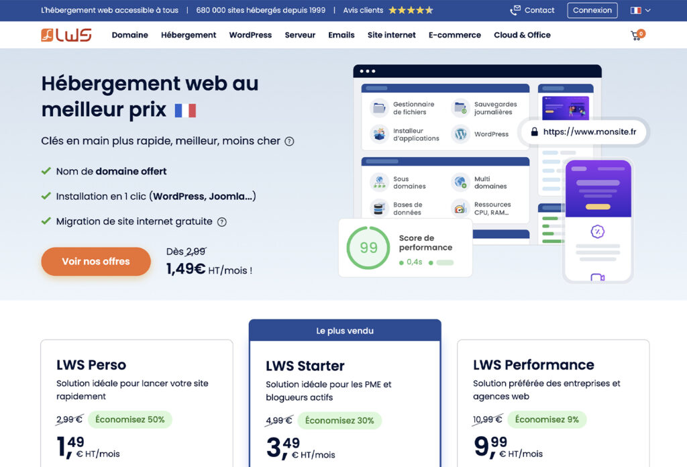687x467 pixels.
Task: Click the https://www.monsite.fr address field
Action: pos(583,132)
